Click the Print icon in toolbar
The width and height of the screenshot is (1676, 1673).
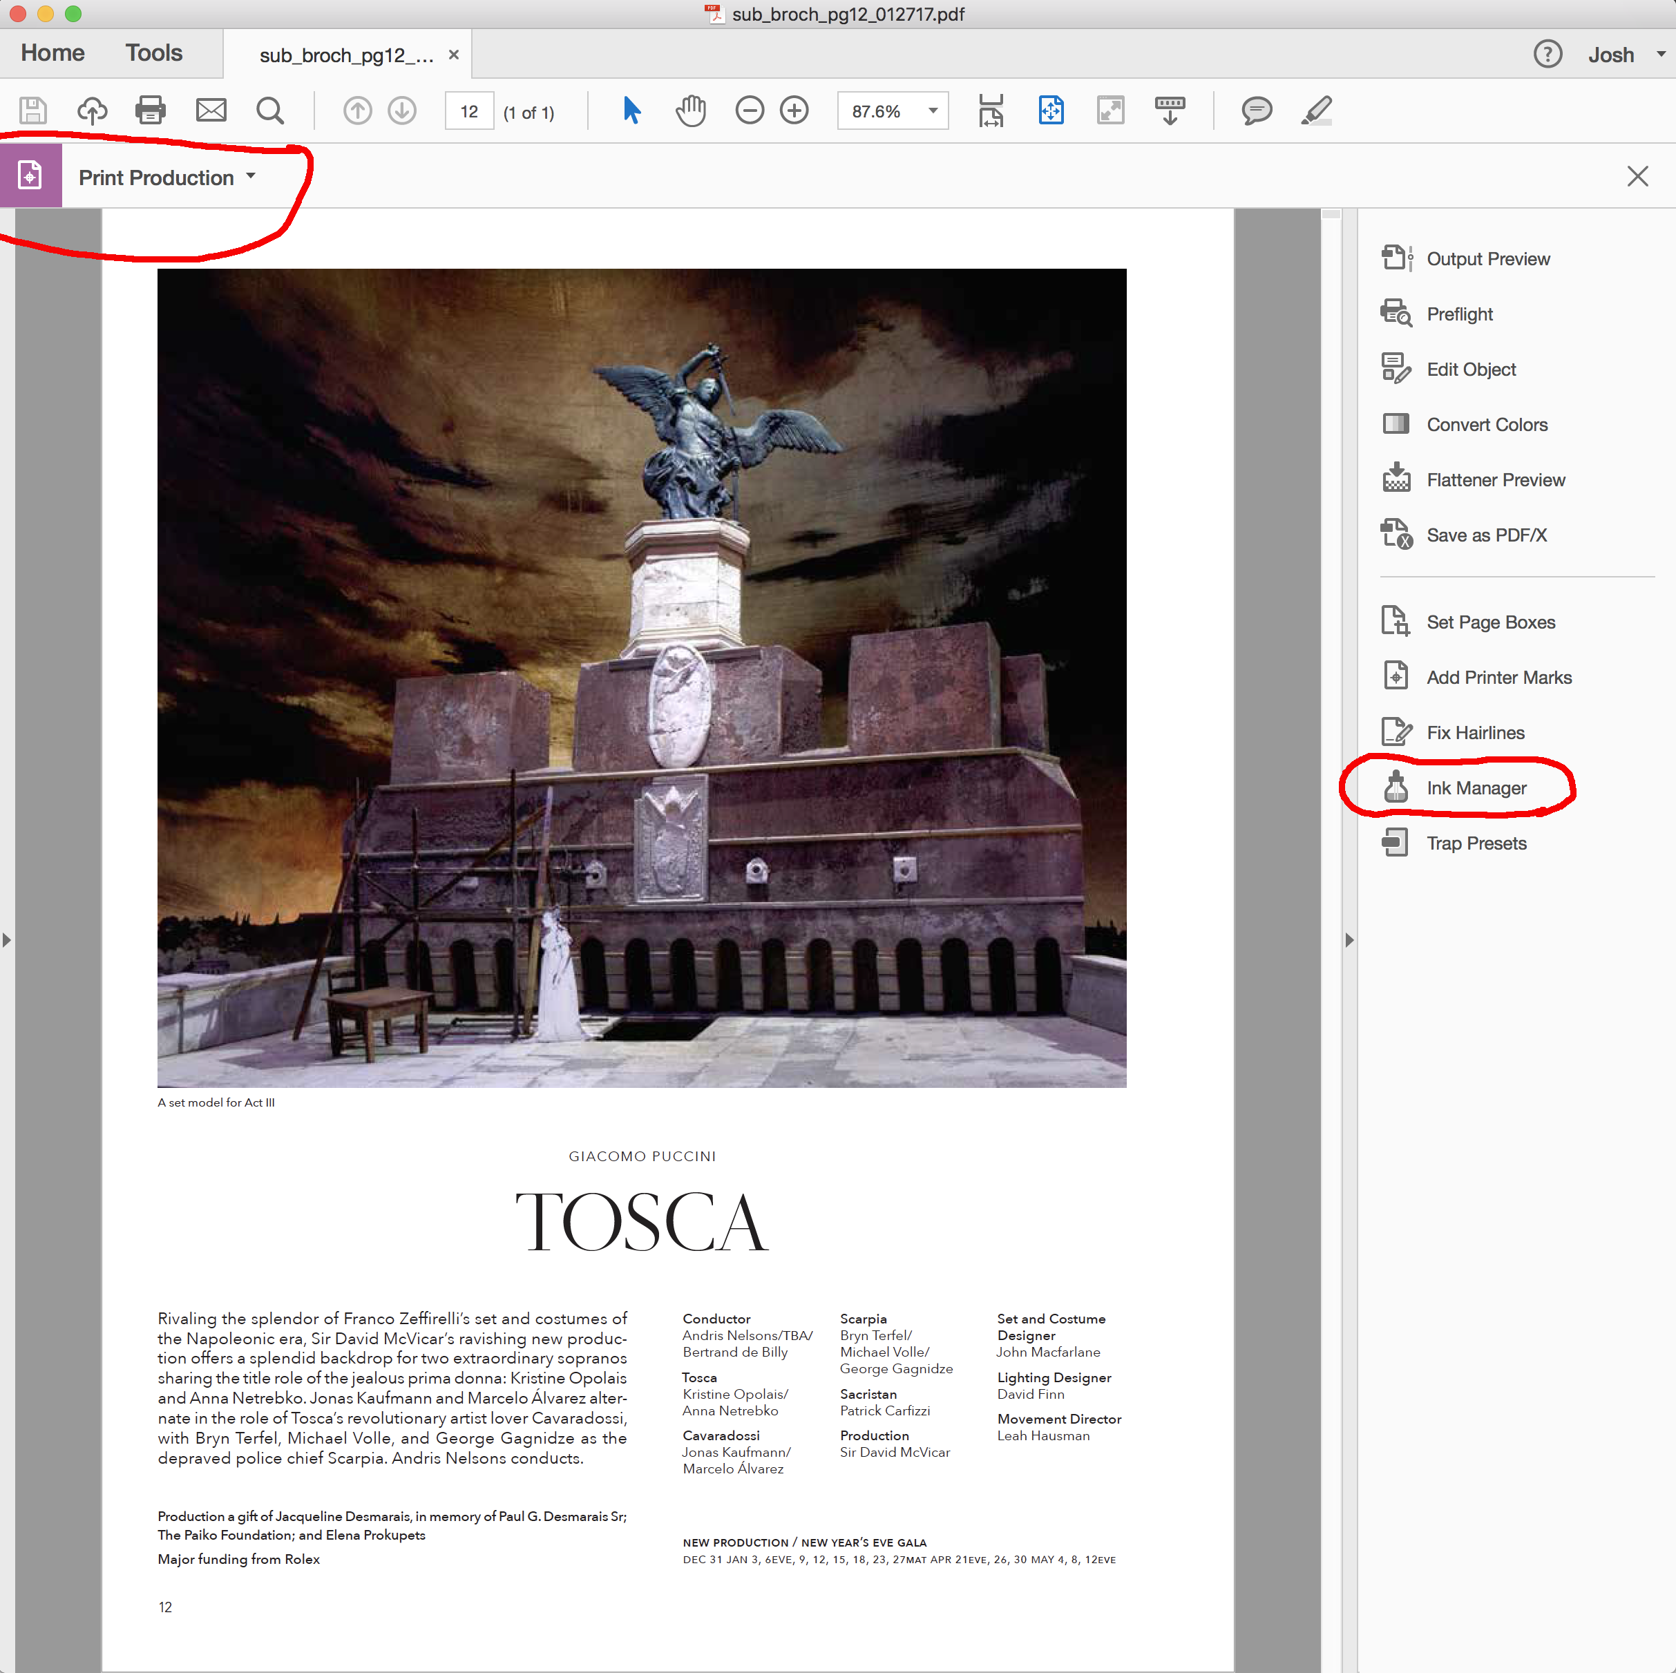[150, 110]
